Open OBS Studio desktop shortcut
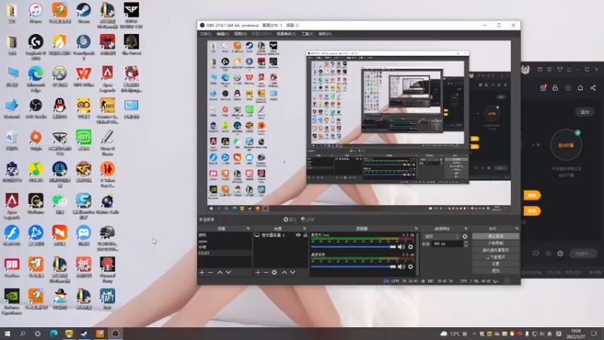Viewport: 604px width, 340px height. click(35, 108)
